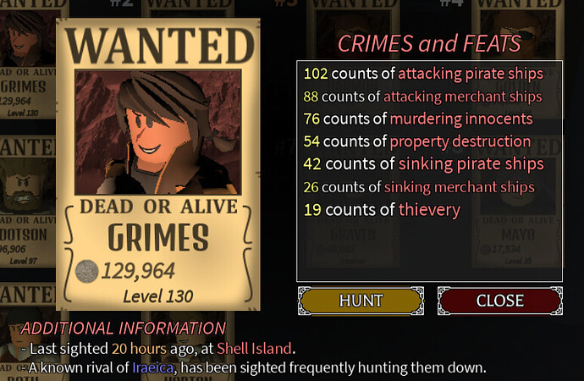Select the Dotson wanted poster behind
The width and height of the screenshot is (584, 381).
[28, 202]
